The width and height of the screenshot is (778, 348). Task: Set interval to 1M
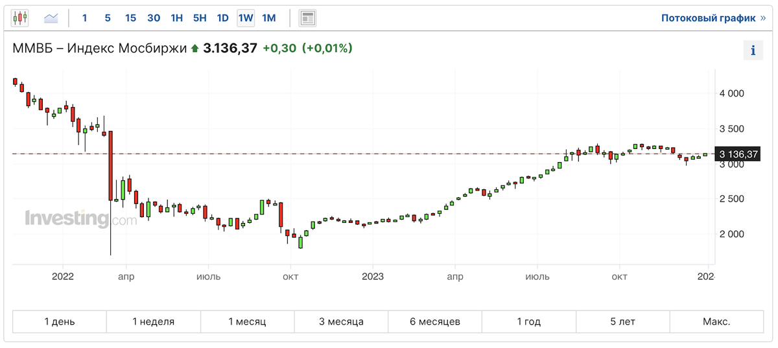coord(269,18)
